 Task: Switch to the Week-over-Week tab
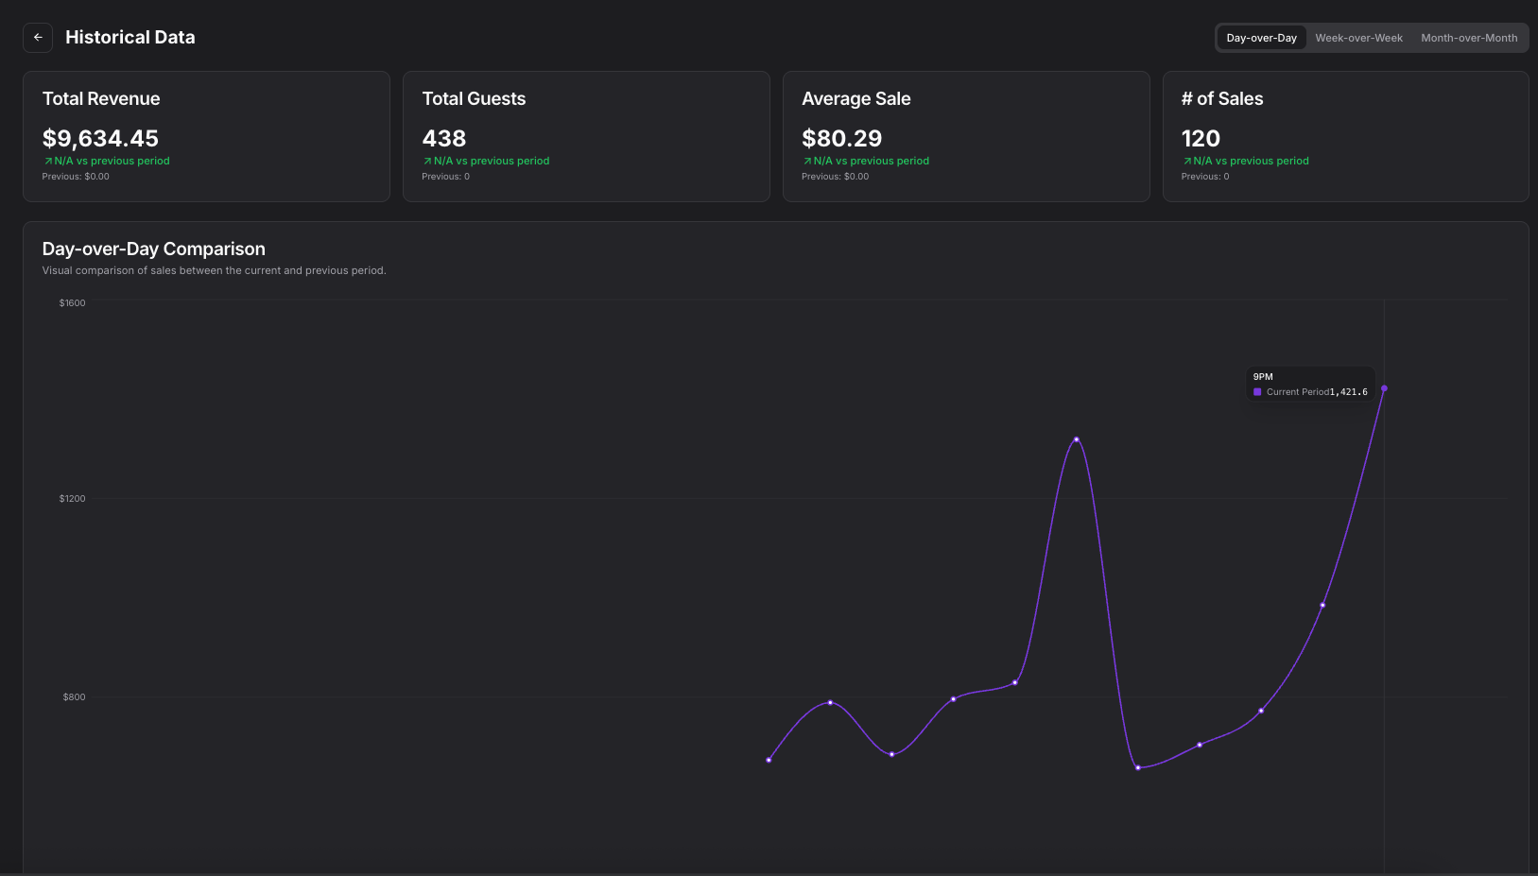click(1358, 38)
